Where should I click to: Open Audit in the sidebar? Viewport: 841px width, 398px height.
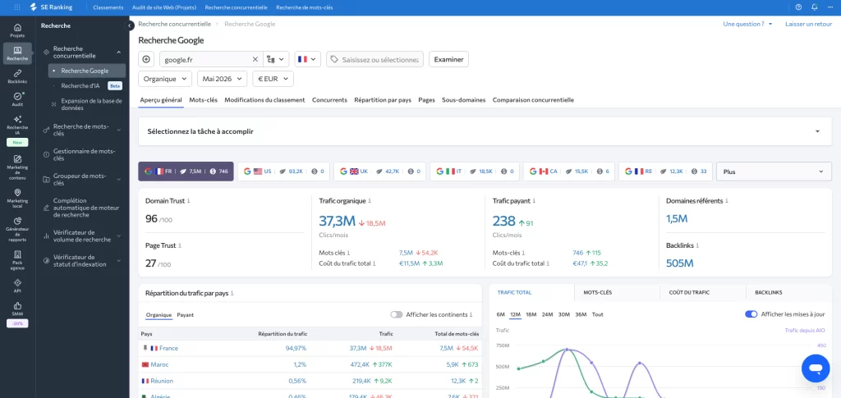pyautogui.click(x=18, y=99)
